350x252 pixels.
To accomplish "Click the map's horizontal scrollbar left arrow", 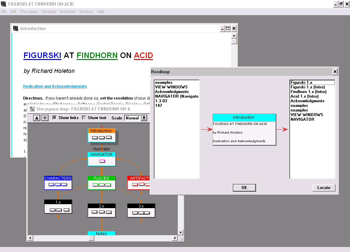I will [30, 238].
